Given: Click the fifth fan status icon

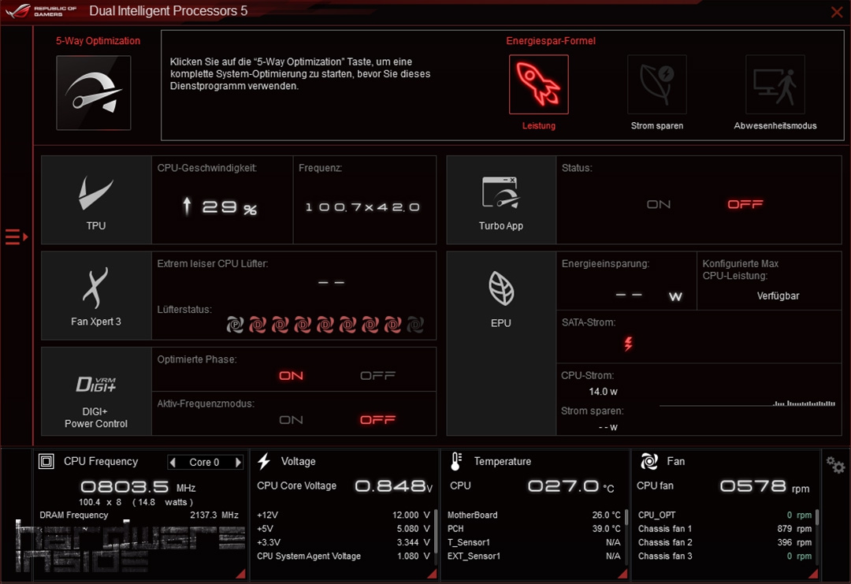Looking at the screenshot, I should (325, 325).
